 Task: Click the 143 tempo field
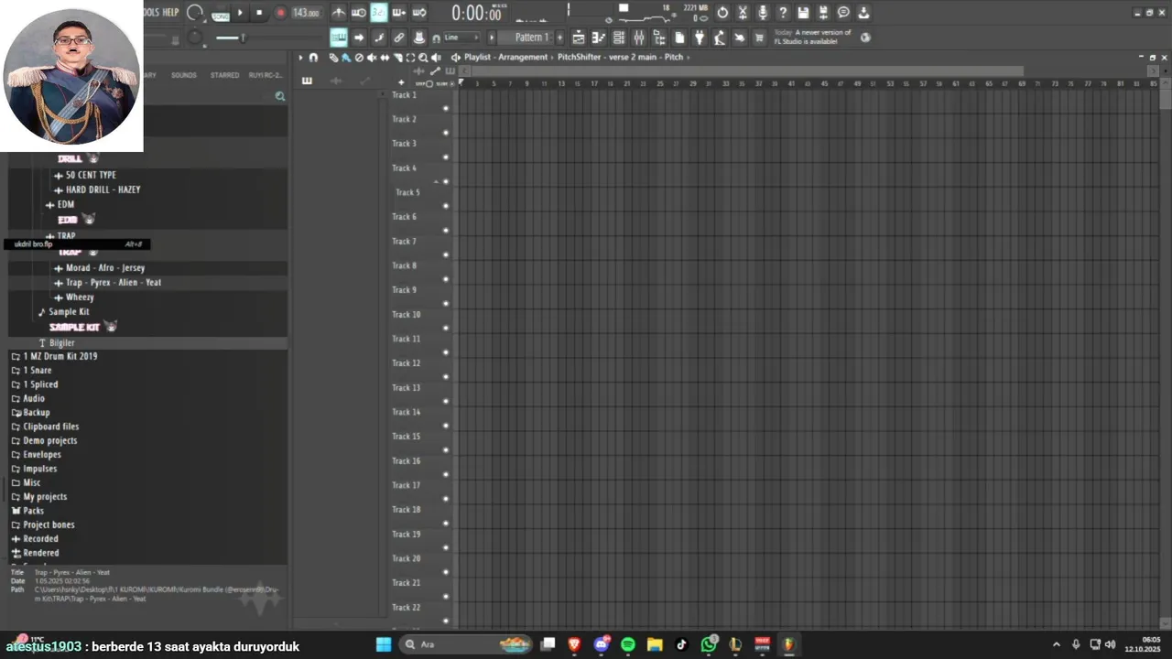pyautogui.click(x=307, y=13)
